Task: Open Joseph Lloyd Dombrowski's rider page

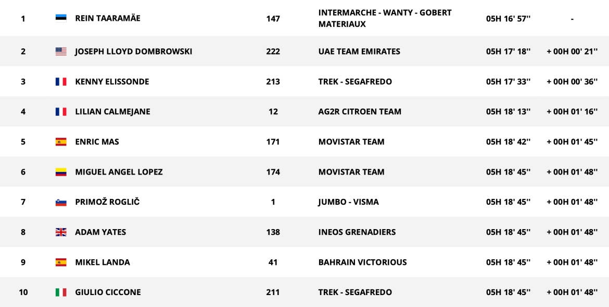Action: 134,51
